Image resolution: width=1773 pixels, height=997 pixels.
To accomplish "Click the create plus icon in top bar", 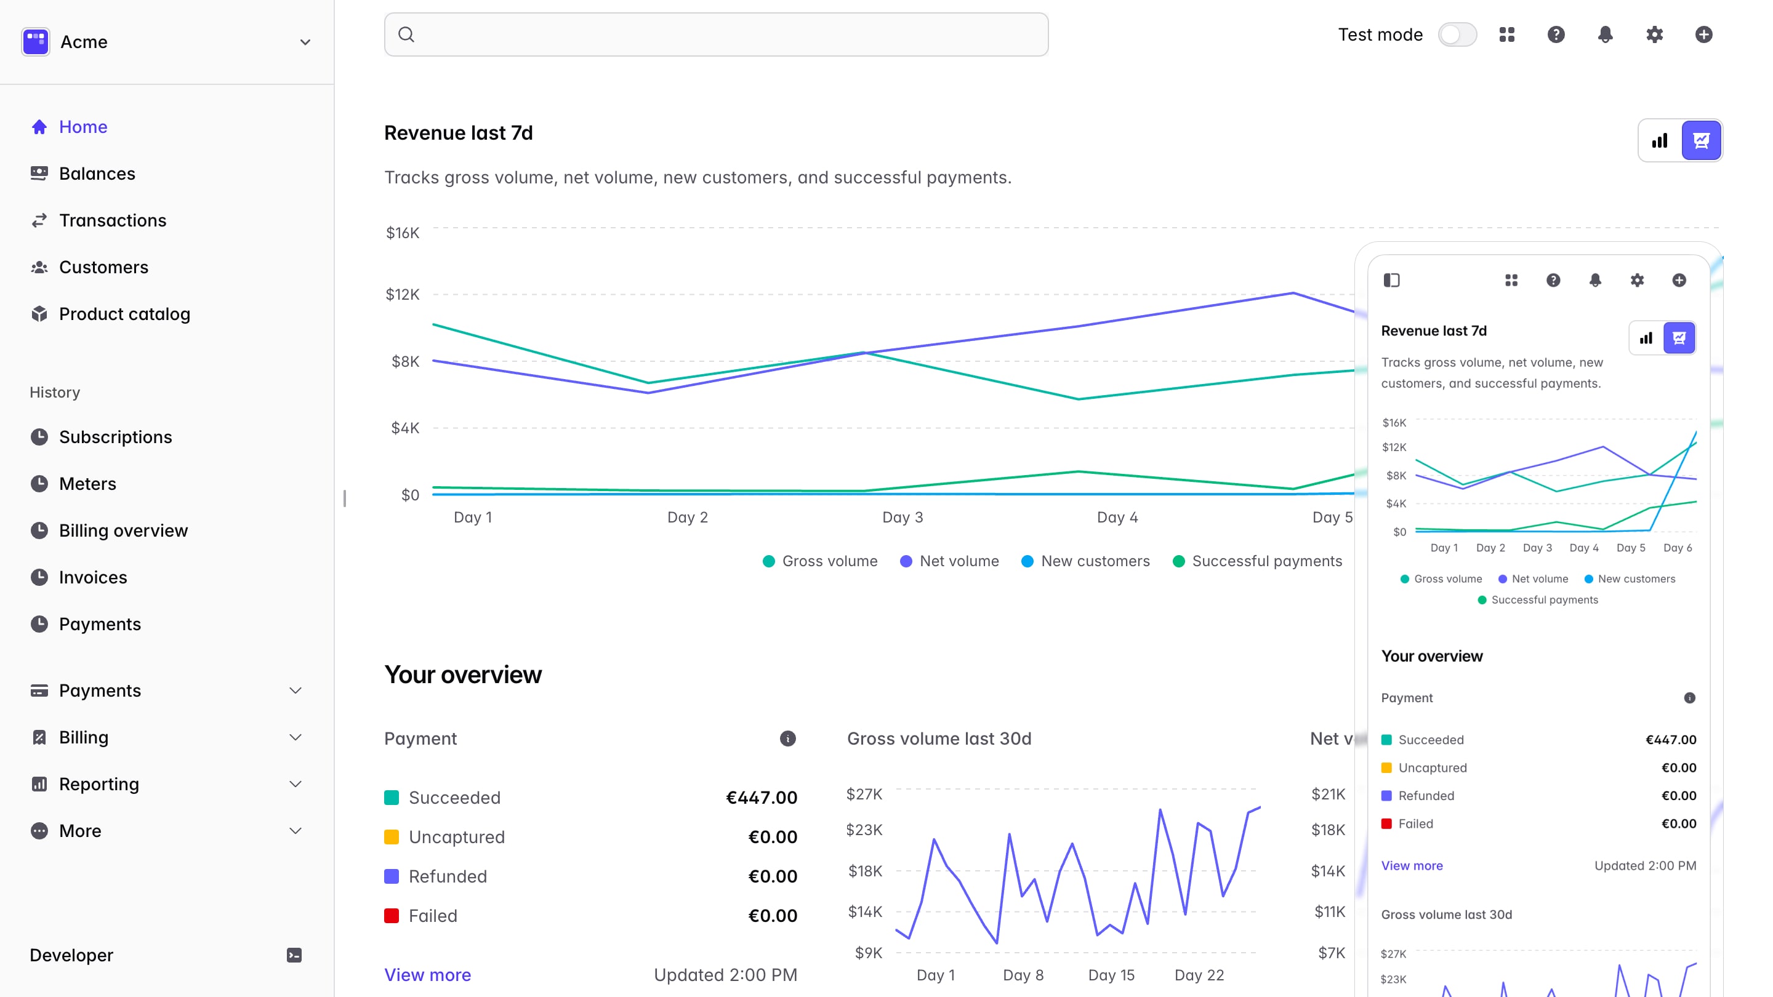I will click(1703, 34).
